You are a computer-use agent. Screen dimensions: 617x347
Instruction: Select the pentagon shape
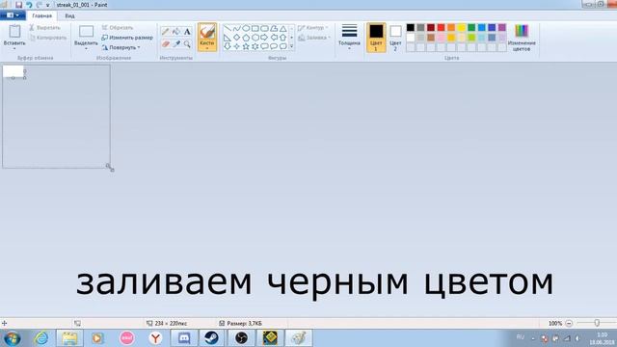246,38
